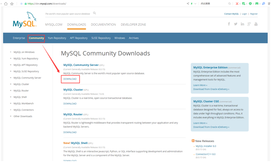The width and height of the screenshot is (271, 162).
Task: Open MySQL Community Server sidebar link
Action: tap(27, 78)
